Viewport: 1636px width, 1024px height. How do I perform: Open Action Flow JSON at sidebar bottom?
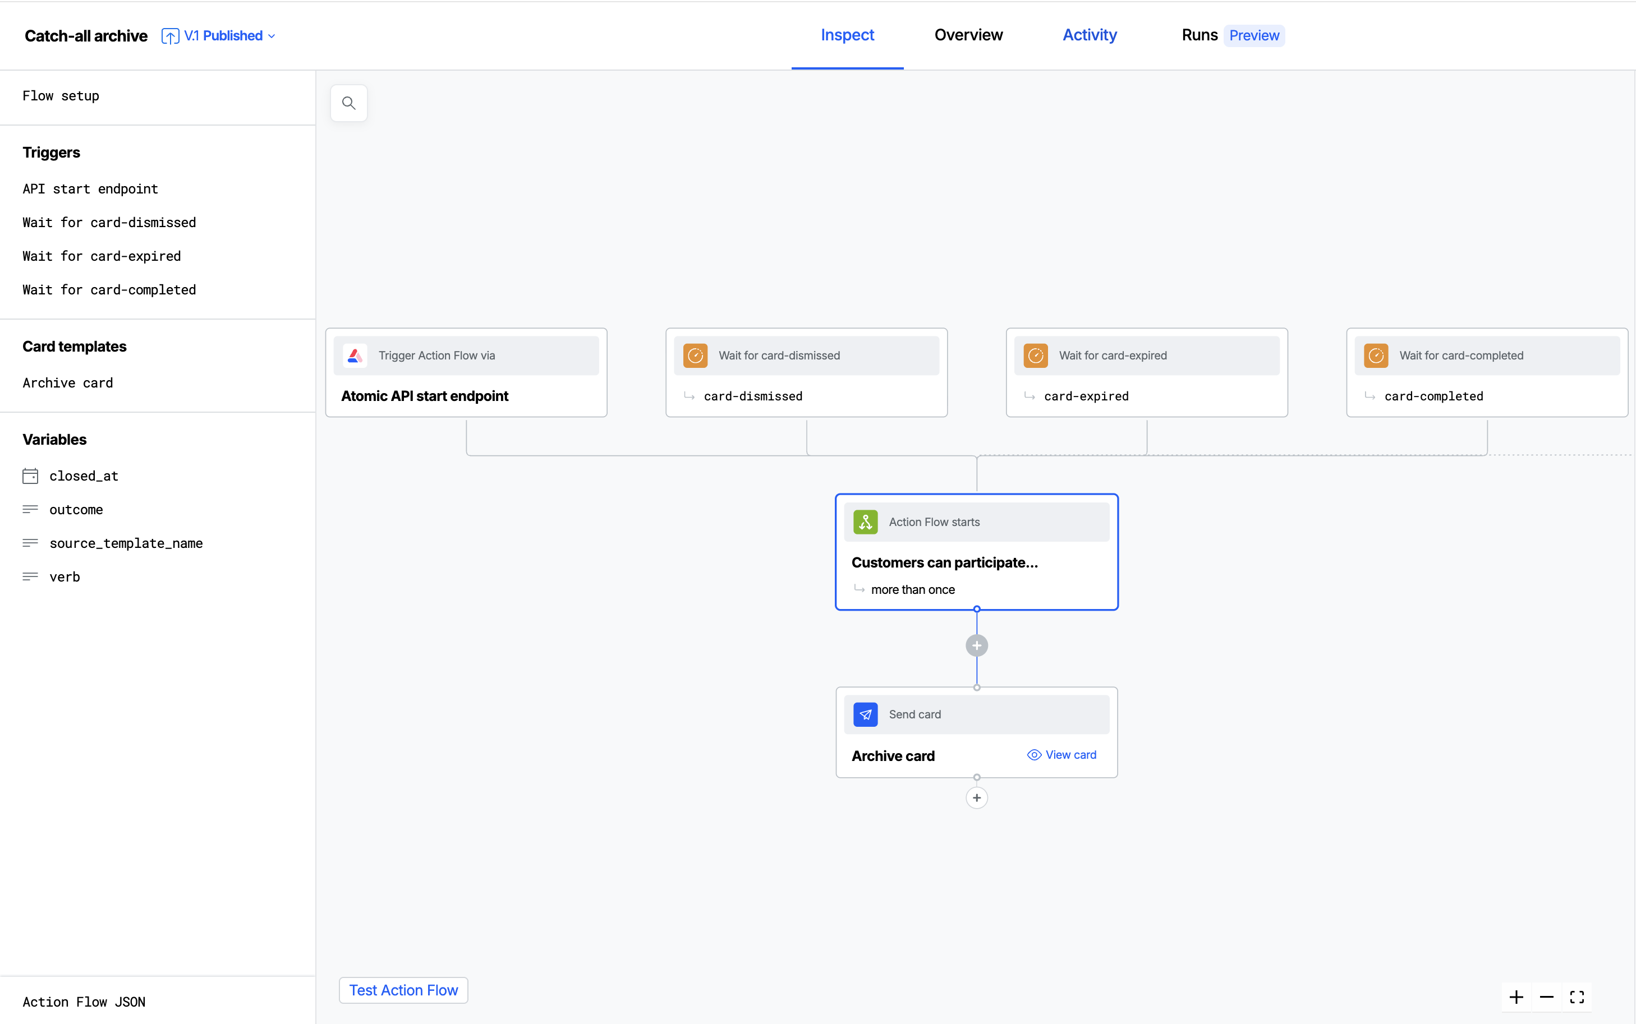pos(84,1002)
